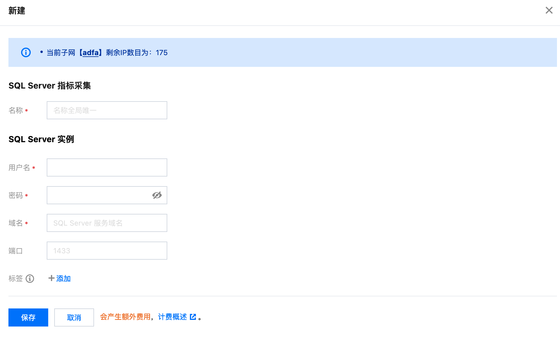Click the plus icon to add a tag
Image resolution: width=560 pixels, height=347 pixels.
51,278
